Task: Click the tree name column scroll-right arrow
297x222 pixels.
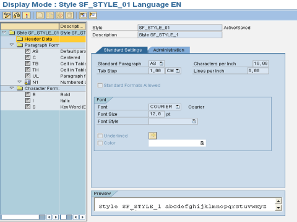Action: (56, 217)
